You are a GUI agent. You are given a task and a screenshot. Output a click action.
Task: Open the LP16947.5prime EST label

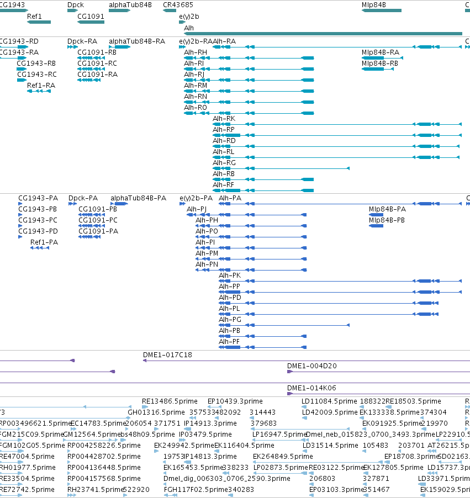[x=279, y=435]
